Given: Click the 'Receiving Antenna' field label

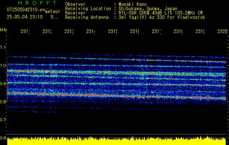Looking at the screenshot, I should (87, 17).
